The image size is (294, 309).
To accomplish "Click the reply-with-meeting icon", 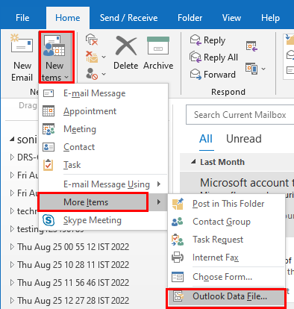I will point(251,46).
